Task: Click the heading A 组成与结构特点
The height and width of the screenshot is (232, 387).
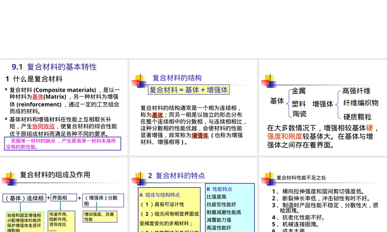Action: [159, 195]
